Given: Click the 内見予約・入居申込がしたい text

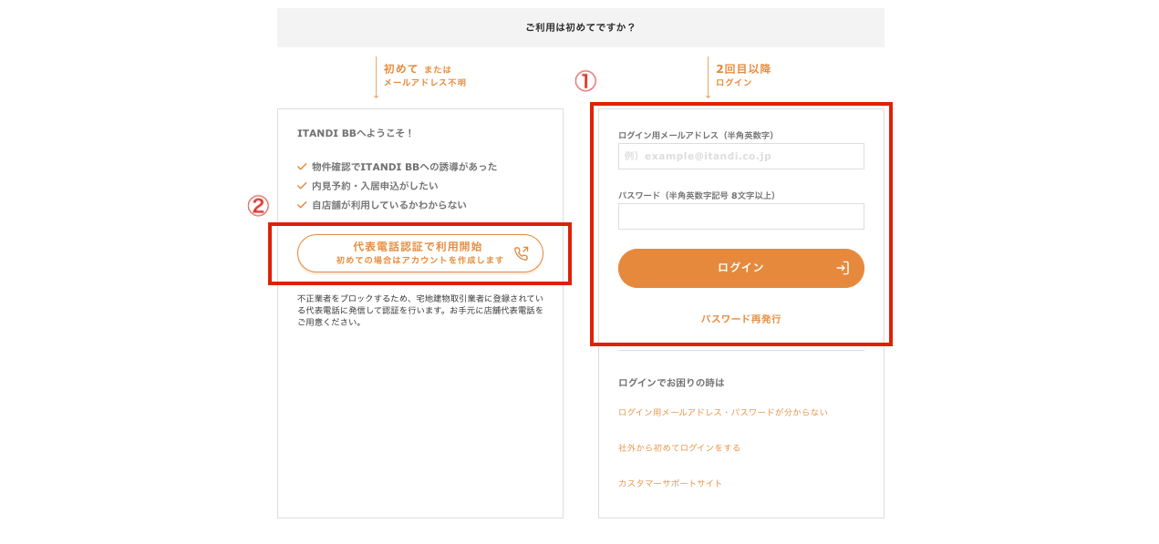Looking at the screenshot, I should (x=374, y=186).
